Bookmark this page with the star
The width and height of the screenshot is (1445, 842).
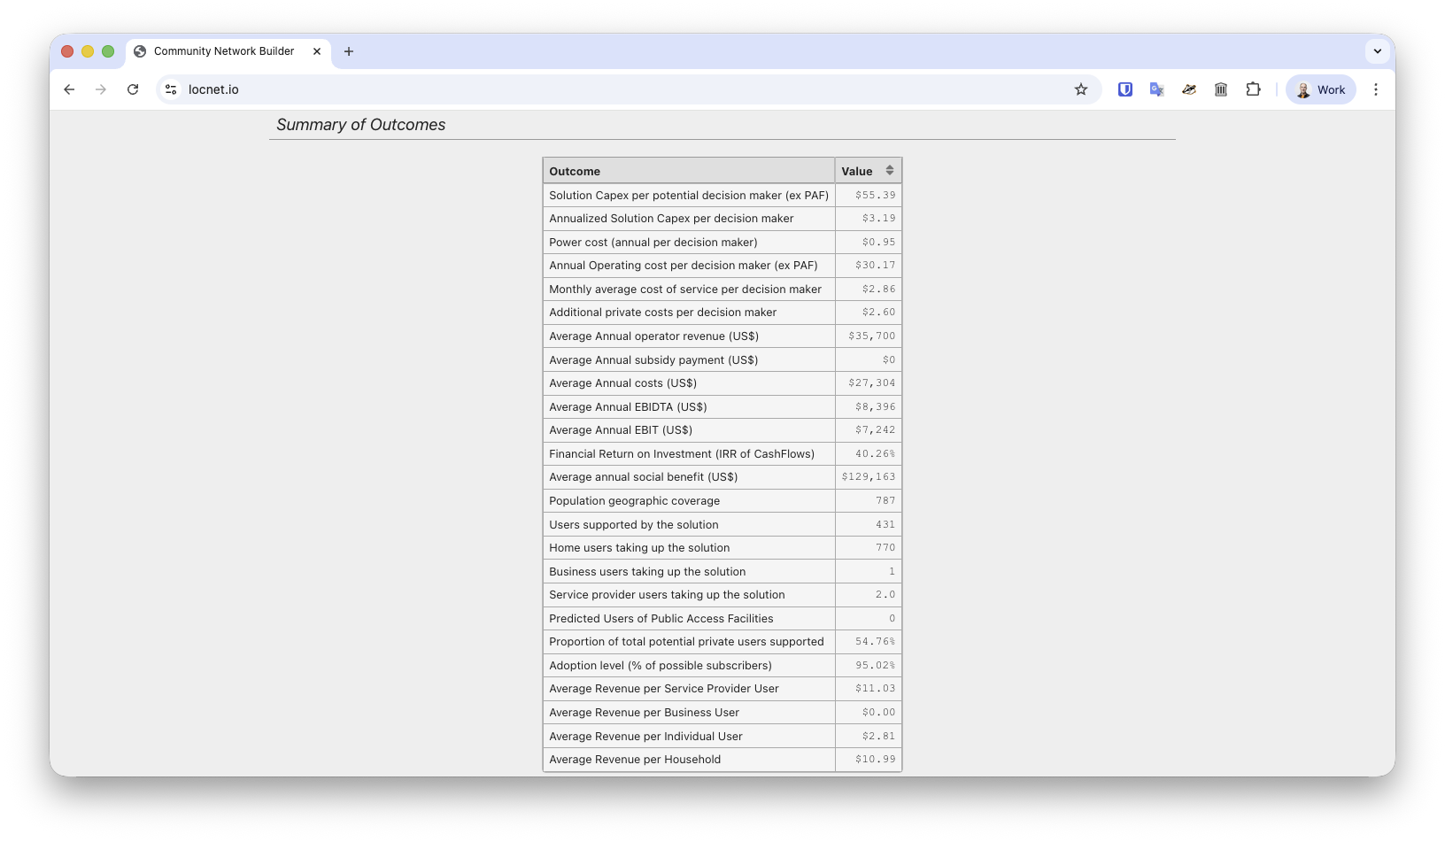click(1080, 89)
